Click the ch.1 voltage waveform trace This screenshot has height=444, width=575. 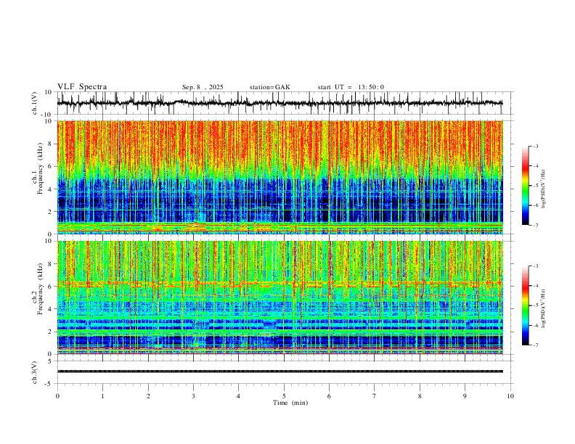(x=280, y=103)
